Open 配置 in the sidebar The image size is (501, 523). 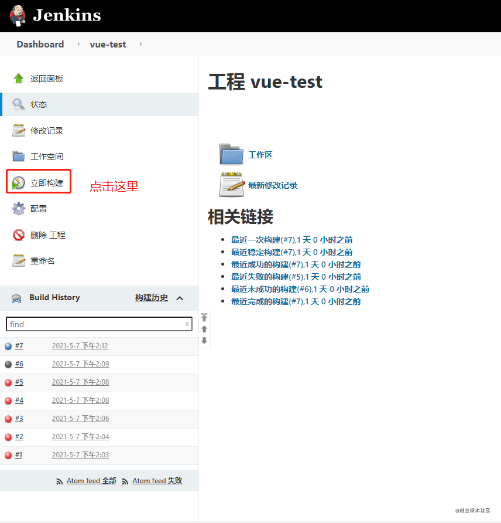pos(39,209)
